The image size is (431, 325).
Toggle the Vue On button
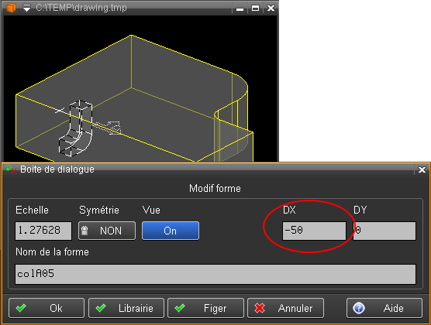pos(171,231)
